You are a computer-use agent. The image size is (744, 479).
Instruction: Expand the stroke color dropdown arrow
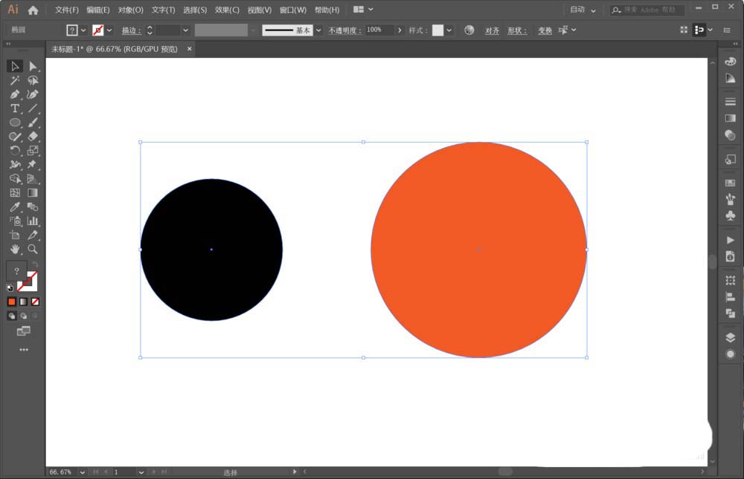109,30
